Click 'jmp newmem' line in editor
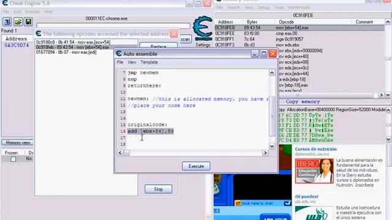 pos(143,73)
